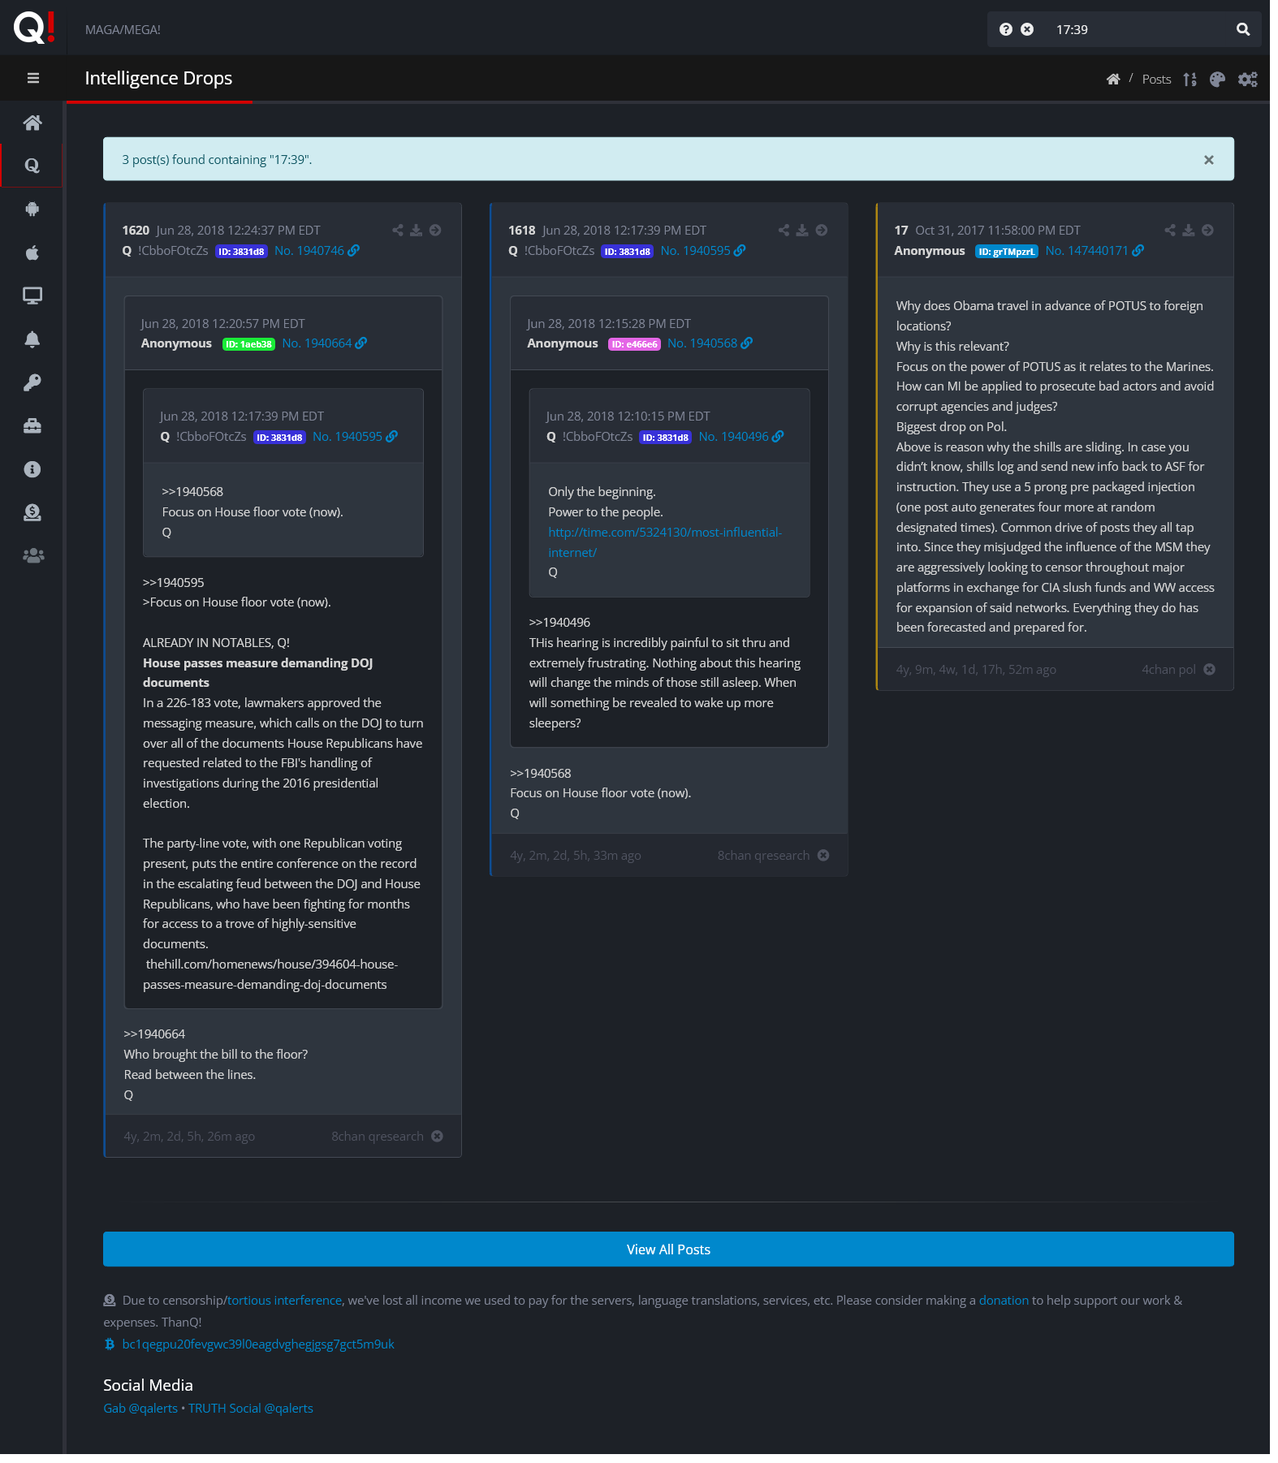Open the Q posts sidebar icon
Screen dimensions: 1278x1463
[x=32, y=166]
